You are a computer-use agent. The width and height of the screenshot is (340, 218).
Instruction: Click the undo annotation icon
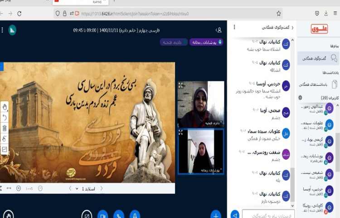(x=5, y=118)
